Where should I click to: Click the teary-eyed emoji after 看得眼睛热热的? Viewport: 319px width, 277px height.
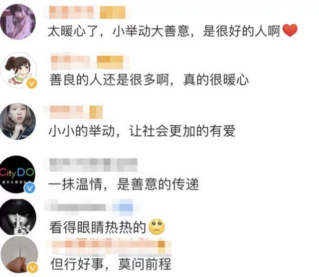[x=157, y=226]
